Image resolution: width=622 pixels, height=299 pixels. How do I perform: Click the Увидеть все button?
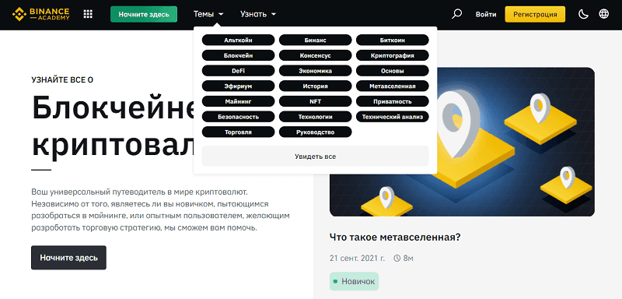(x=316, y=156)
